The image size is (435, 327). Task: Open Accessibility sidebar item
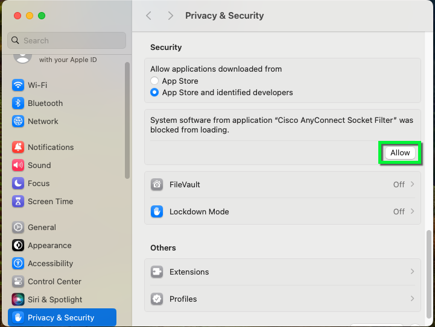coord(50,263)
